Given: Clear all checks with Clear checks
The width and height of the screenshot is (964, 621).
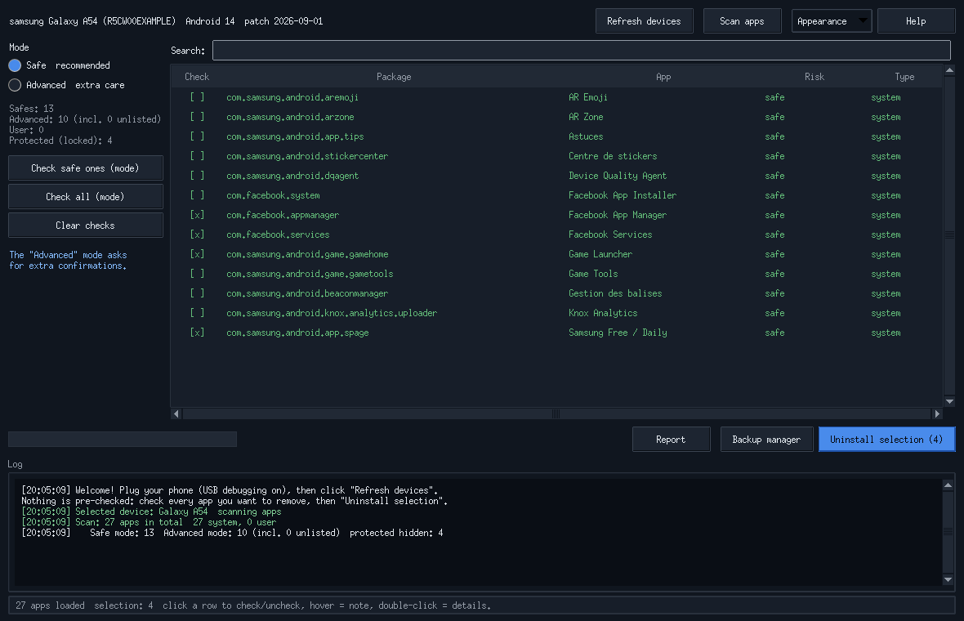Looking at the screenshot, I should point(86,225).
